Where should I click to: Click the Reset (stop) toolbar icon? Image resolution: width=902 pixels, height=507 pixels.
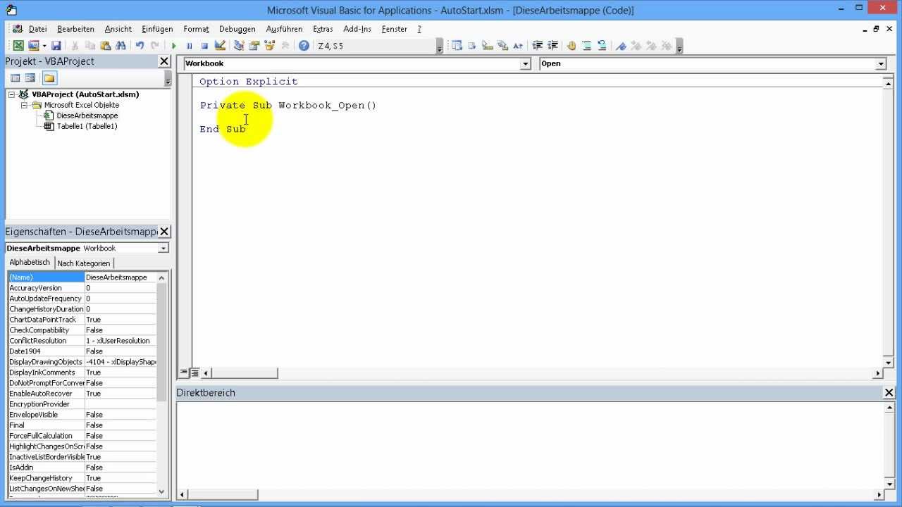(204, 46)
